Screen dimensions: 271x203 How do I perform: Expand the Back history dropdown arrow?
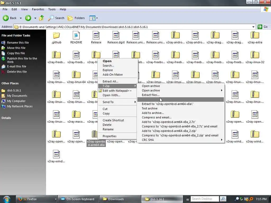pos(21,18)
